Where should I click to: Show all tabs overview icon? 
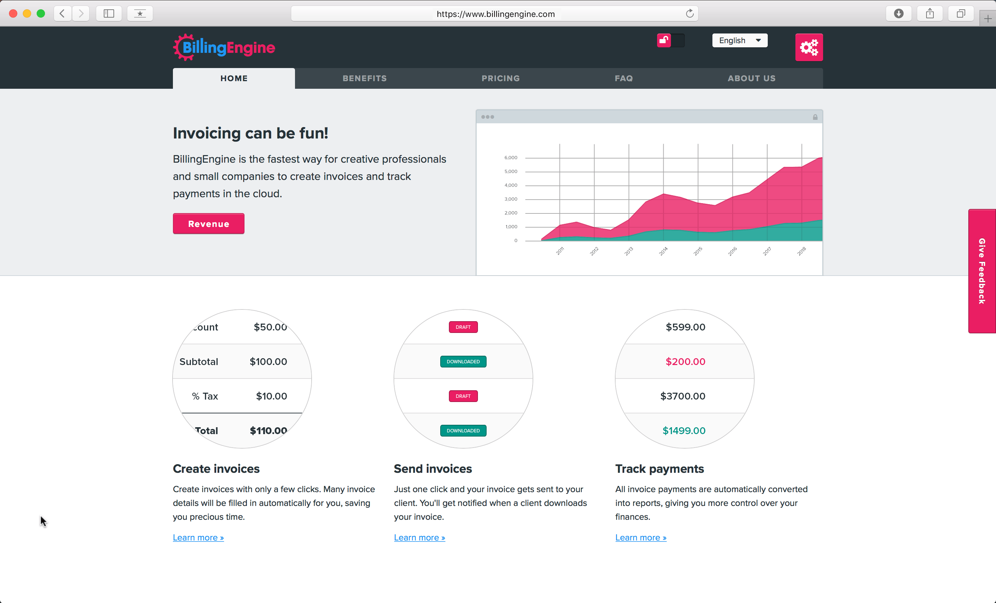coord(961,14)
